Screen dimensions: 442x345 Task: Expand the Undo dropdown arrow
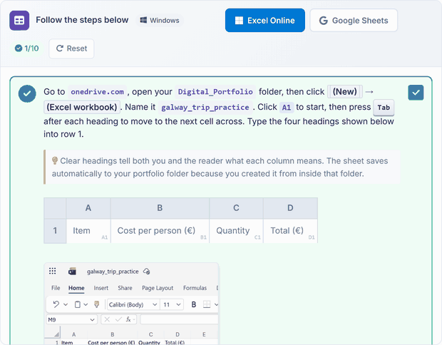pyautogui.click(x=66, y=304)
